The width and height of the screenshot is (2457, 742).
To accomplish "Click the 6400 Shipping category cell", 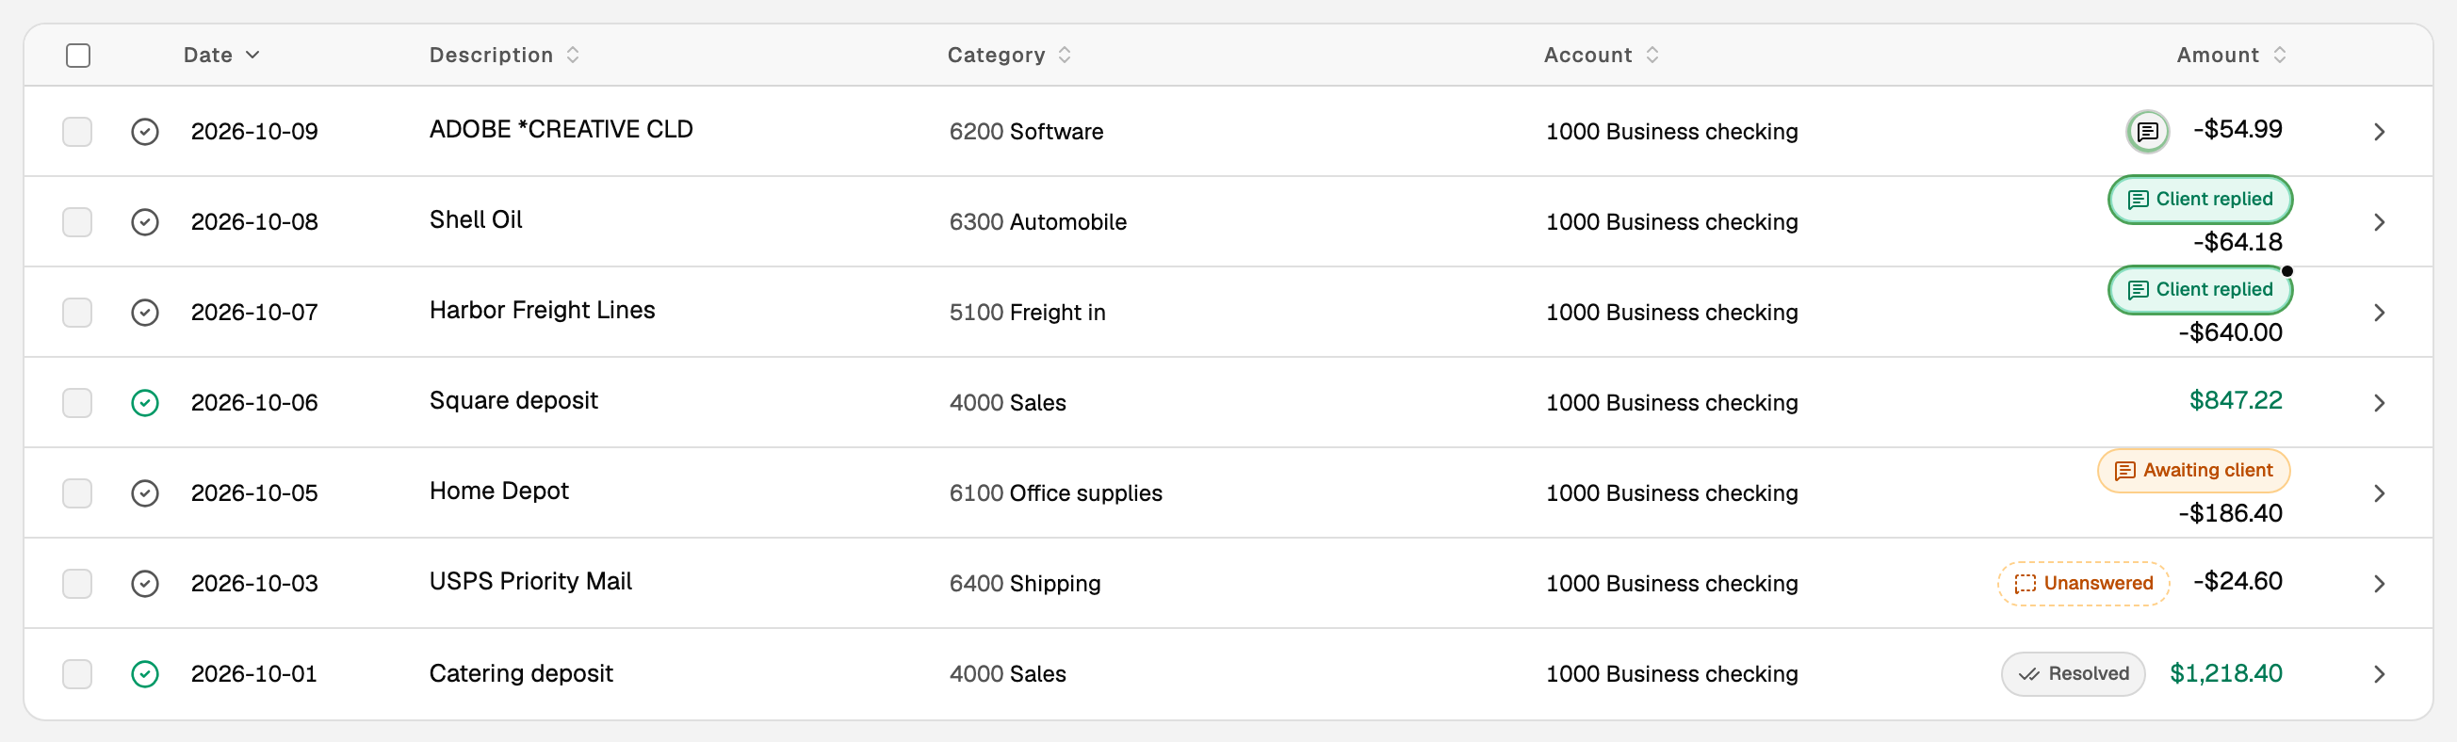I will [x=1024, y=584].
